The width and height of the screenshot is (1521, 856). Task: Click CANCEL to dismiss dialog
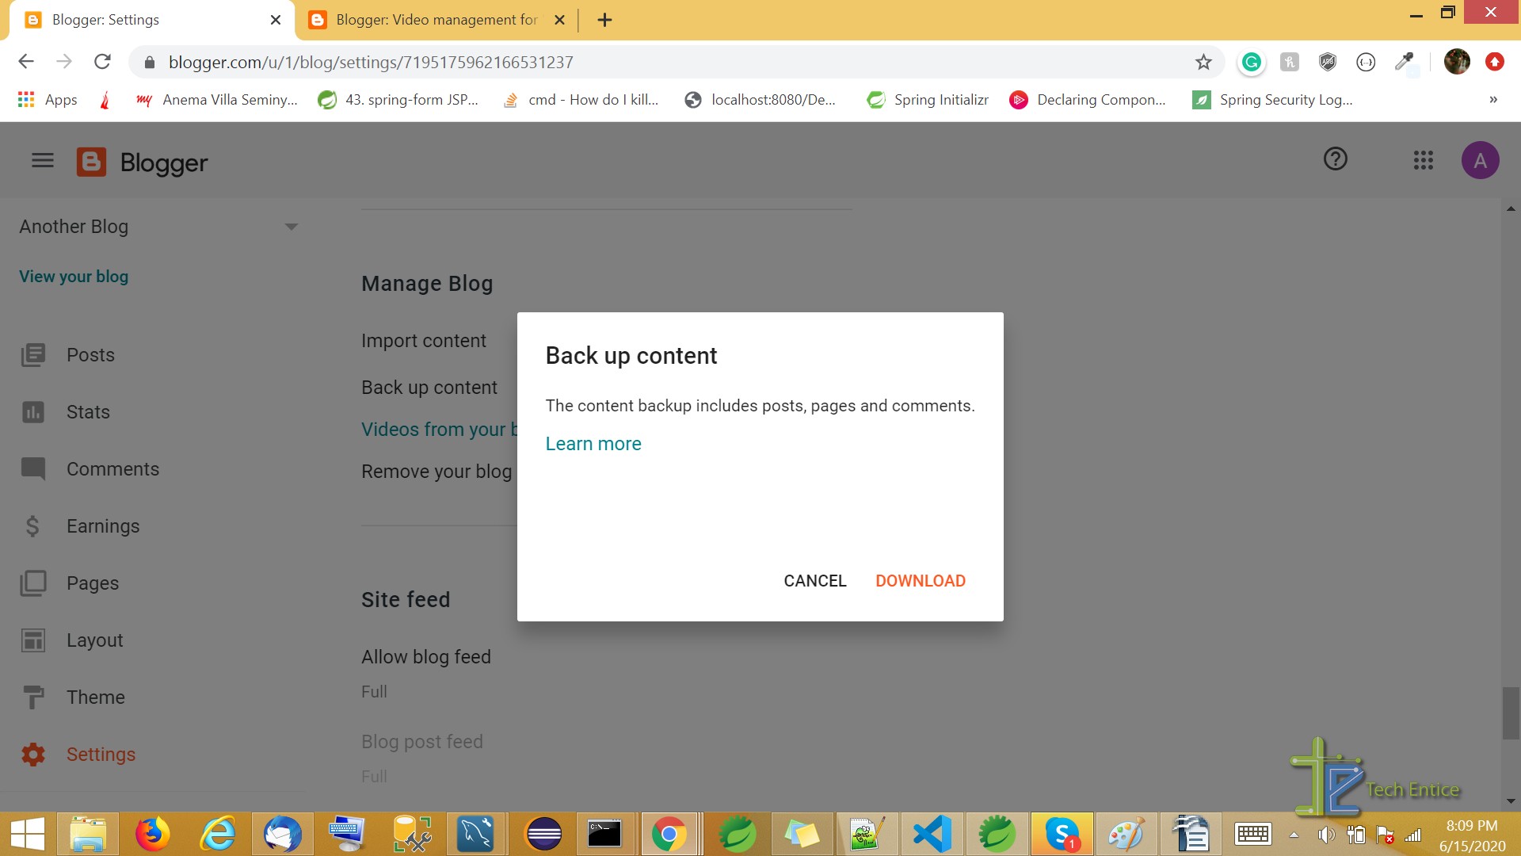[815, 580]
